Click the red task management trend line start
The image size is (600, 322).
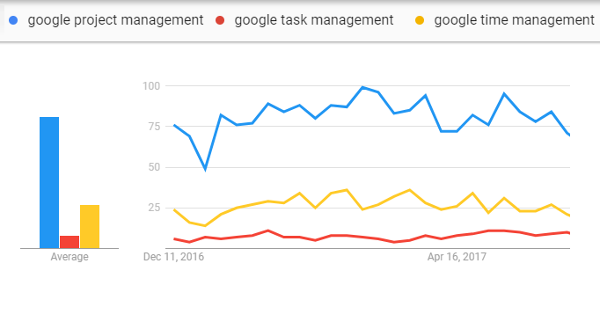[x=174, y=239]
